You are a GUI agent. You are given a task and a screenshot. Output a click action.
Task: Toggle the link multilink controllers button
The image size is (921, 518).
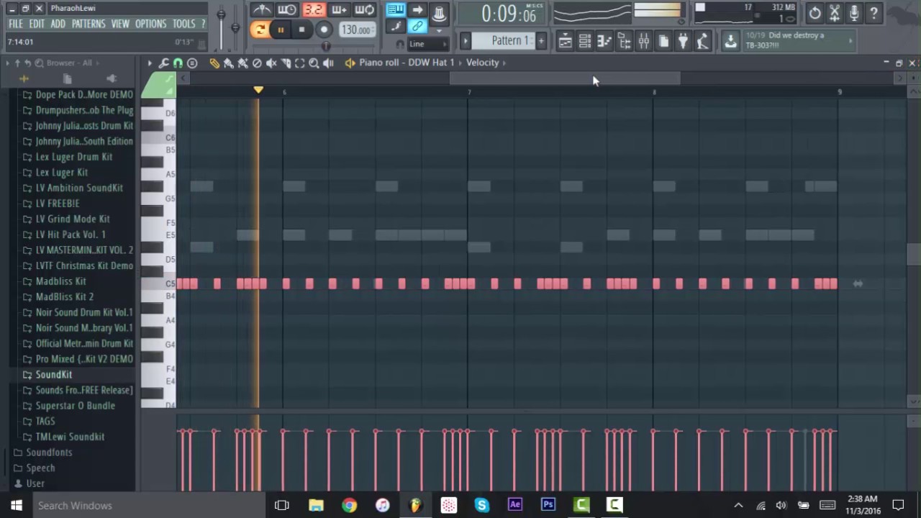pos(417,27)
